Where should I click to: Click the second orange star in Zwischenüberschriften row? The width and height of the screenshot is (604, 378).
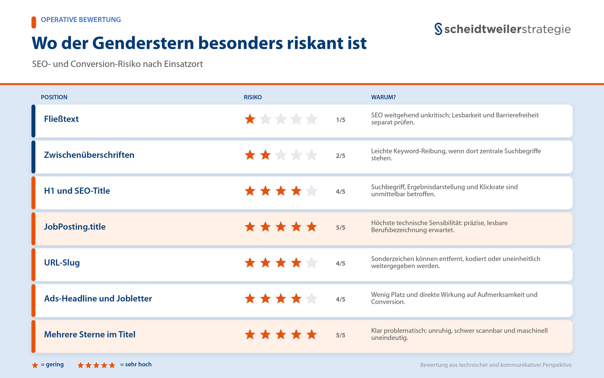click(266, 155)
